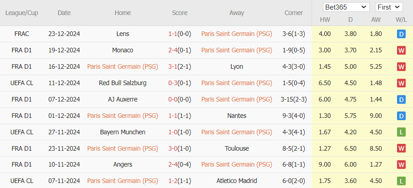413x188 pixels.
Task: Click the Atletico Madrid team name
Action: click(x=237, y=181)
